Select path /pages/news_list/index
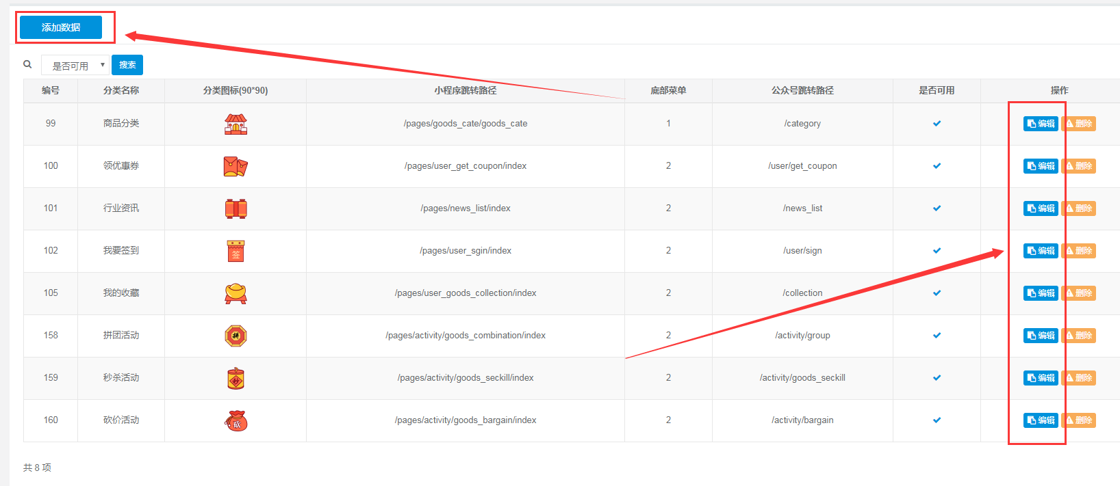Image resolution: width=1120 pixels, height=486 pixels. pyautogui.click(x=466, y=208)
